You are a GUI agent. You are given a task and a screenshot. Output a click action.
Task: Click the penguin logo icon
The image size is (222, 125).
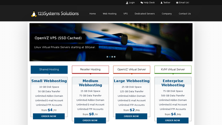[34, 14]
